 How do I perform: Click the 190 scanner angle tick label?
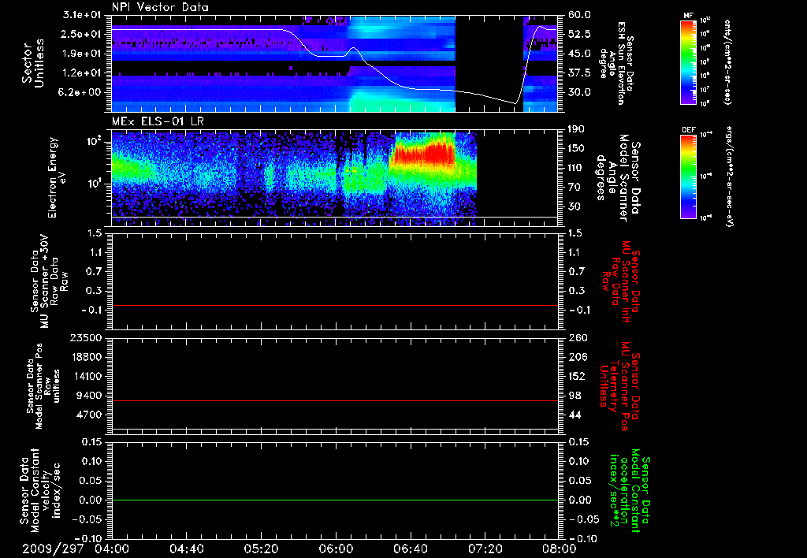(576, 129)
